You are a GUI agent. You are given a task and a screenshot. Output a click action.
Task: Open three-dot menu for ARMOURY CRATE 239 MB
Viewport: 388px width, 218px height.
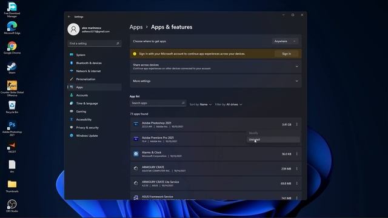click(x=296, y=168)
